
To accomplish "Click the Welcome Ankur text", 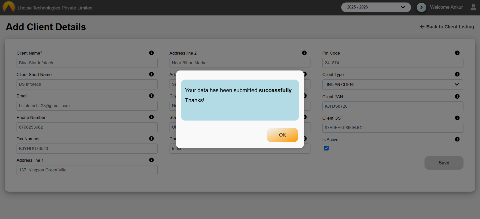I will [446, 7].
